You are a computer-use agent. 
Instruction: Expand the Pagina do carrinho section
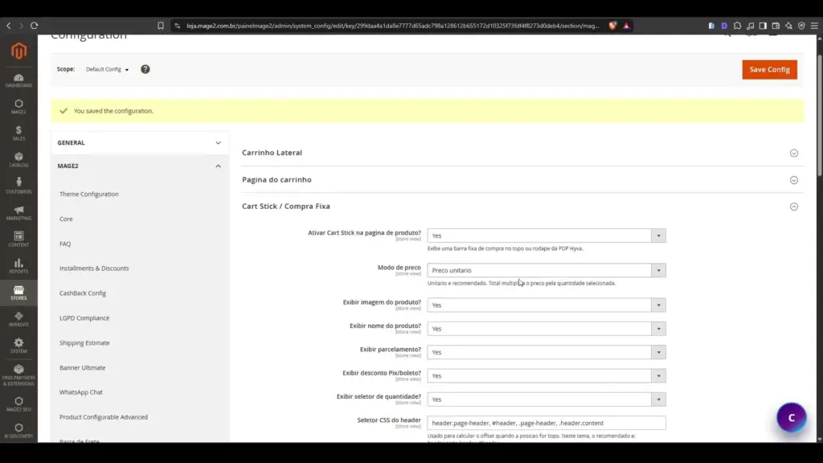[x=522, y=179]
